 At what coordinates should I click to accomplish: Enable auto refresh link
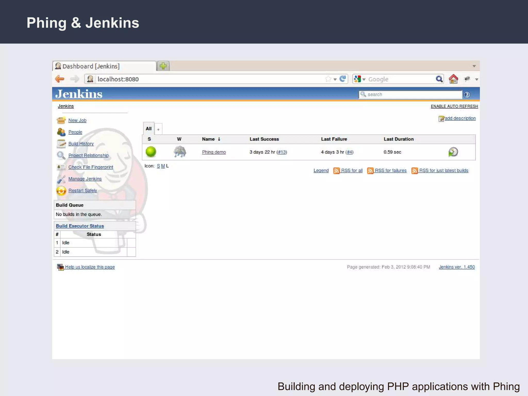click(454, 106)
